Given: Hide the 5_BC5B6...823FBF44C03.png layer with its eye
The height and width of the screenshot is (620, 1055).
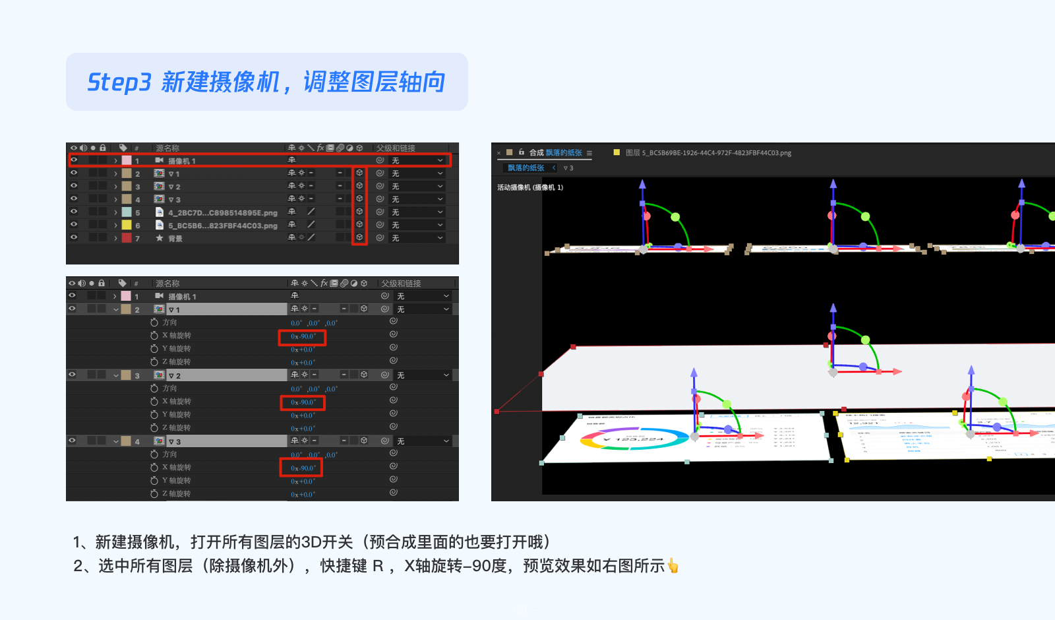Looking at the screenshot, I should 74,224.
